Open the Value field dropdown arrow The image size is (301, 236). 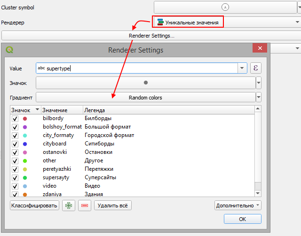pos(242,68)
